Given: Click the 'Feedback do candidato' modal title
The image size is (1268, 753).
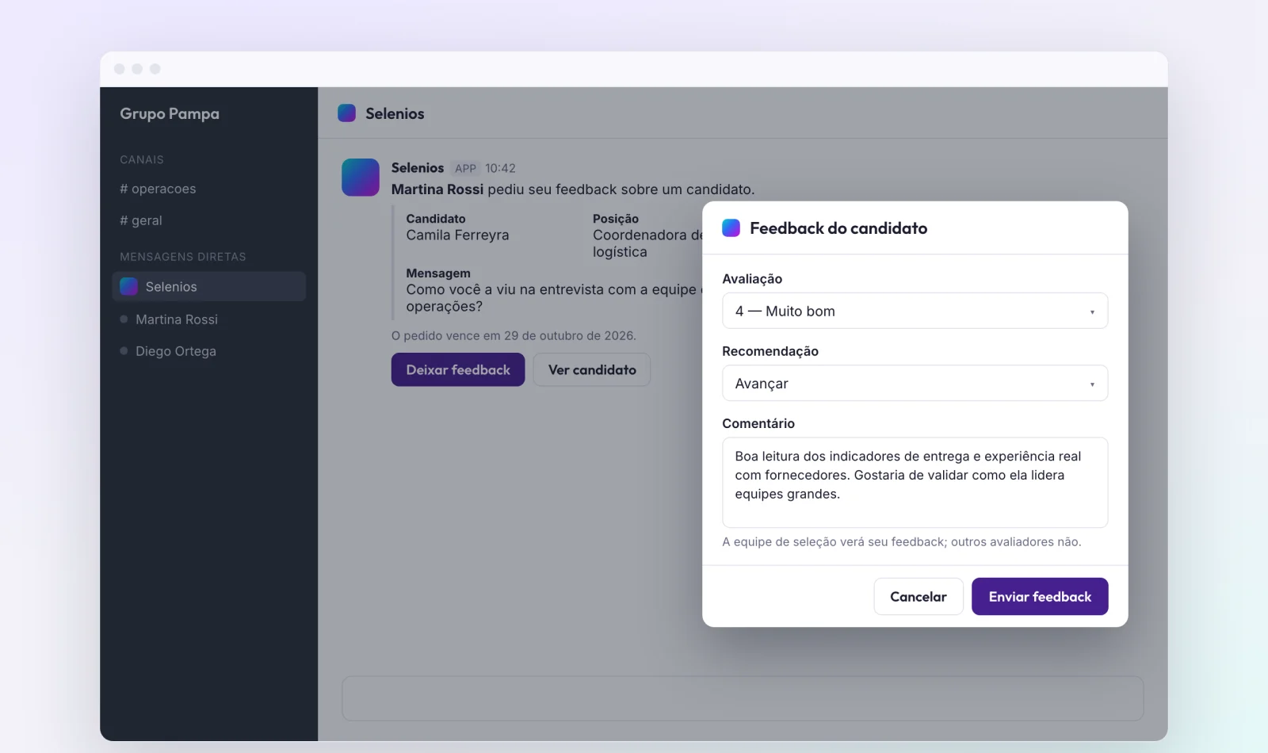Looking at the screenshot, I should pyautogui.click(x=838, y=228).
